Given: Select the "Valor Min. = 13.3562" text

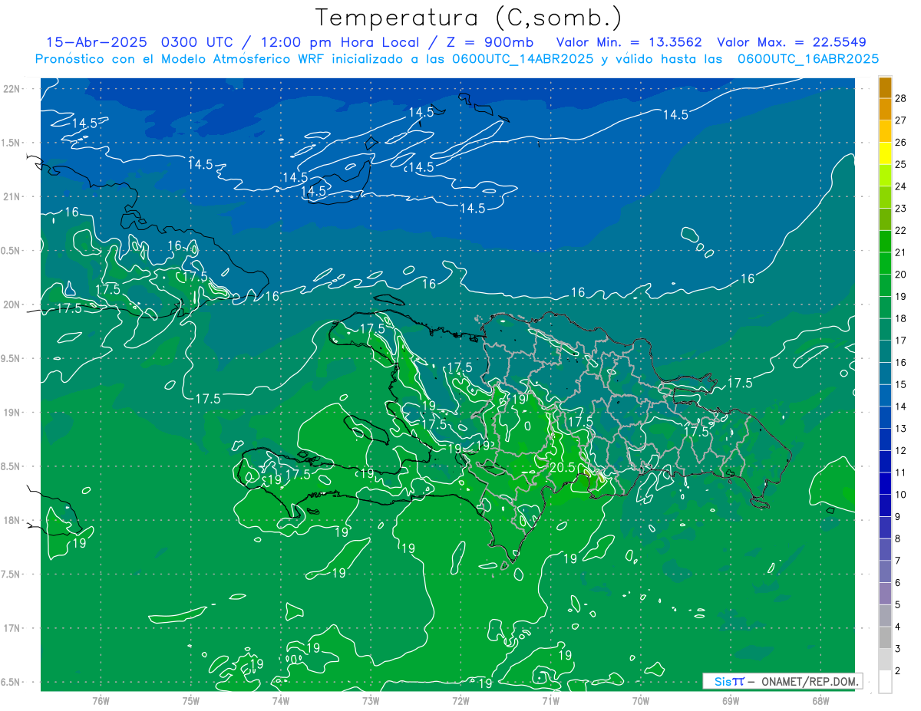Looking at the screenshot, I should pyautogui.click(x=629, y=42).
